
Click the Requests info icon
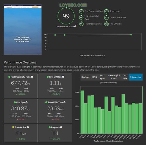coord(61,127)
